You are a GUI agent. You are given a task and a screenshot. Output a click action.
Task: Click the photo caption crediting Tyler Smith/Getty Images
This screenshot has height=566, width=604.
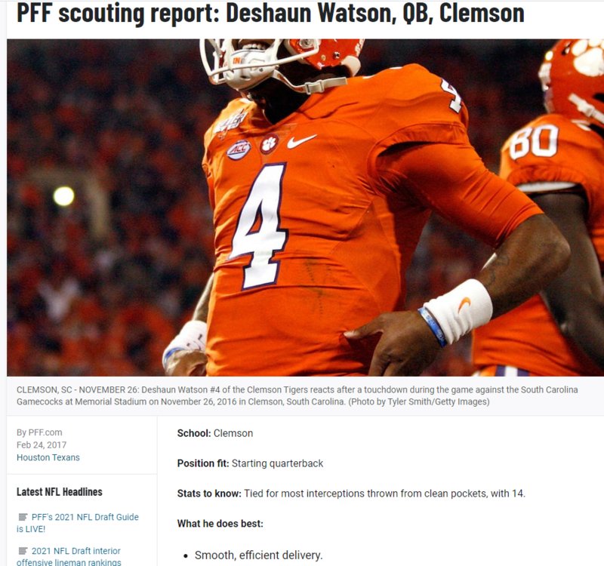pyautogui.click(x=297, y=395)
